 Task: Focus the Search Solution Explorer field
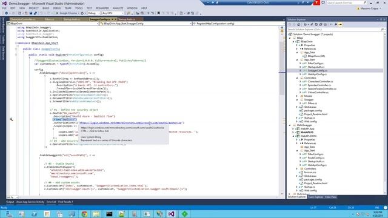334,30
